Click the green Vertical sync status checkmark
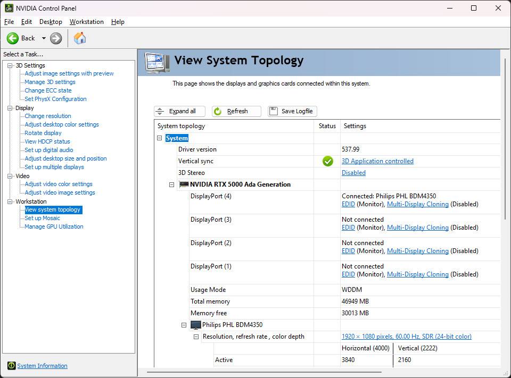Image resolution: width=511 pixels, height=378 pixels. (x=327, y=161)
